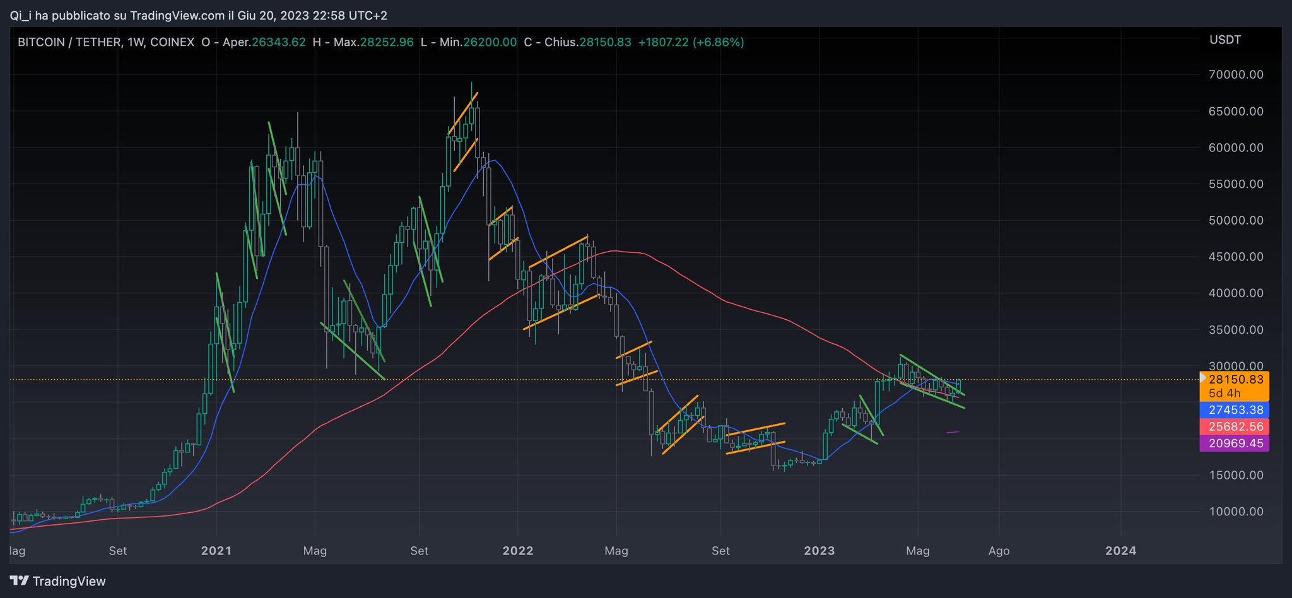Click the blue moving average value 27453.38
The image size is (1292, 598).
[1235, 410]
